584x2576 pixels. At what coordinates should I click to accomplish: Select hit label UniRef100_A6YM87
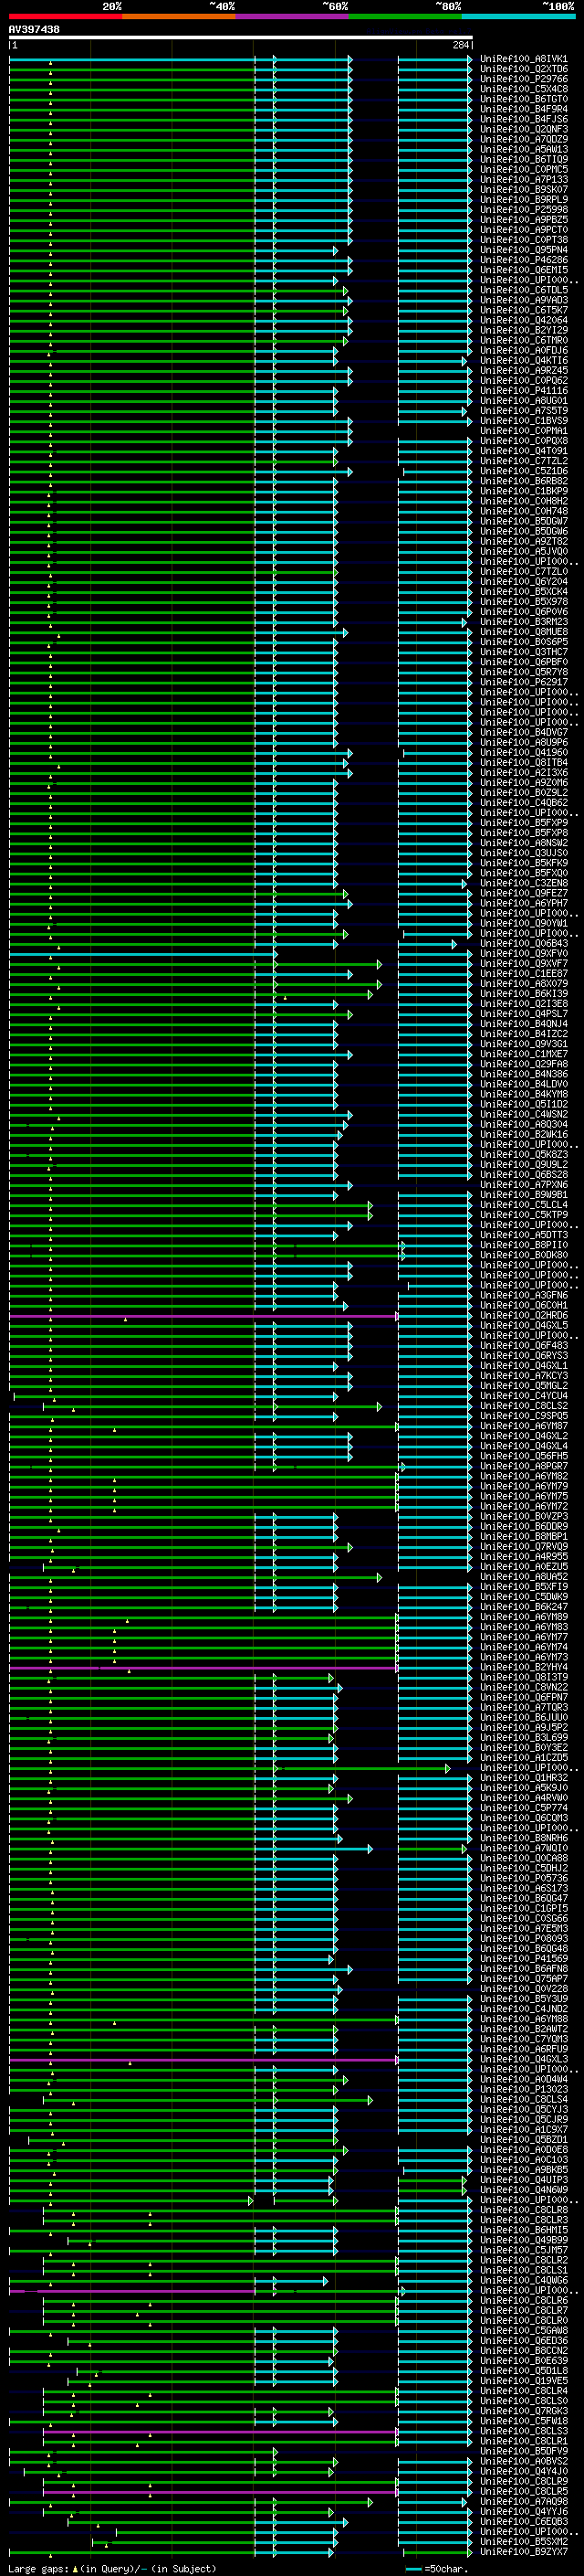tap(524, 1426)
